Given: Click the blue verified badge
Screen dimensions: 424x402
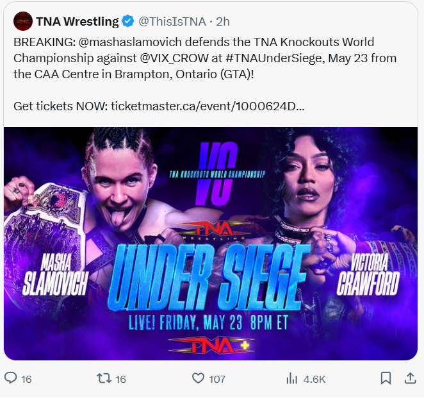Looking at the screenshot, I should click(x=128, y=21).
